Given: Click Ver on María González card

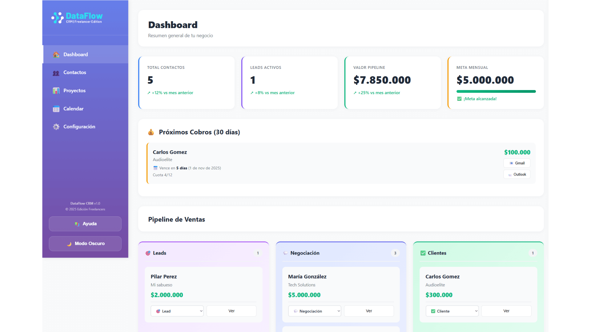Looking at the screenshot, I should click(x=369, y=311).
